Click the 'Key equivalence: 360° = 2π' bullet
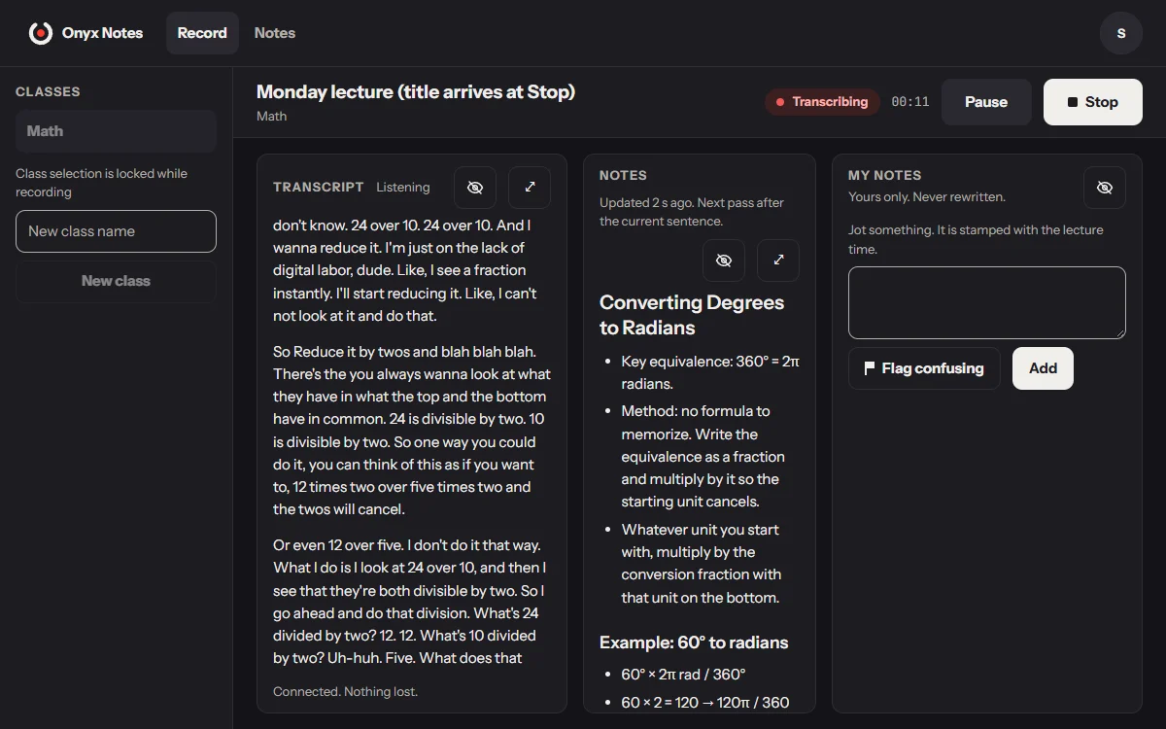The image size is (1166, 729). 710,372
